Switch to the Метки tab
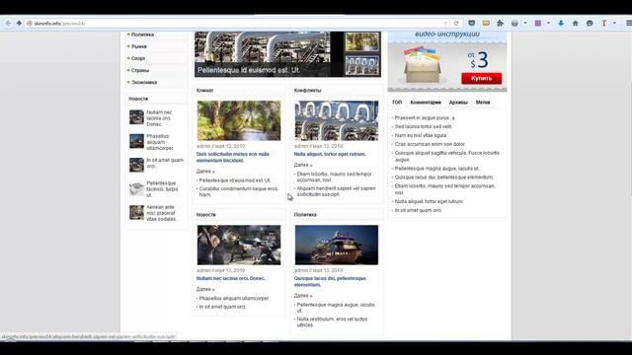632x355 pixels. pos(483,103)
